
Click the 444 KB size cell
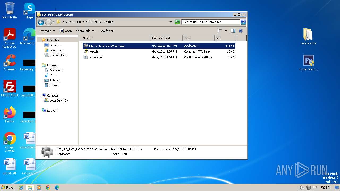click(229, 46)
